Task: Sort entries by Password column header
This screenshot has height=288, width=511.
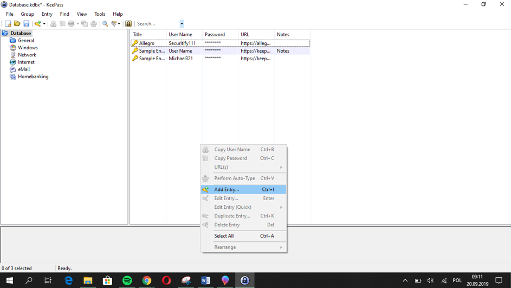Action: click(x=220, y=35)
